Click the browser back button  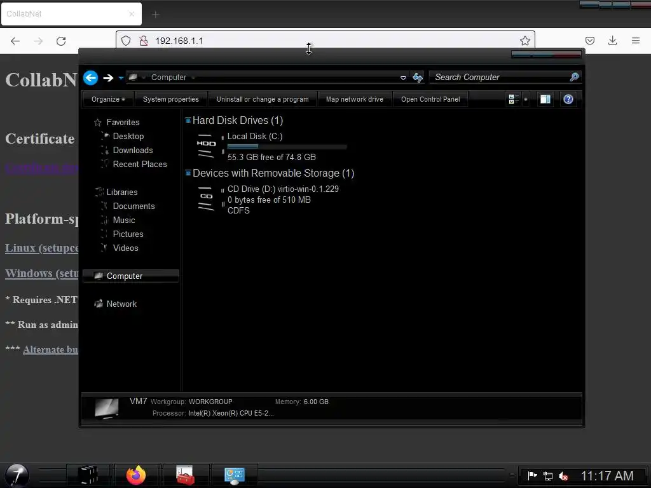[15, 41]
